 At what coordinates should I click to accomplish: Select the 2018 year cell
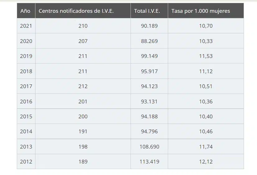pos(26,71)
